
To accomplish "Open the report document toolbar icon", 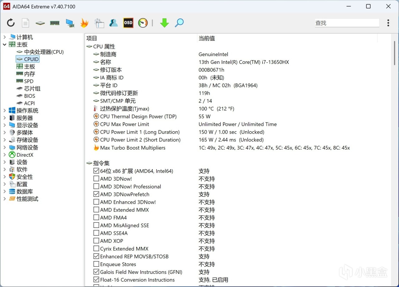I will (x=25, y=23).
